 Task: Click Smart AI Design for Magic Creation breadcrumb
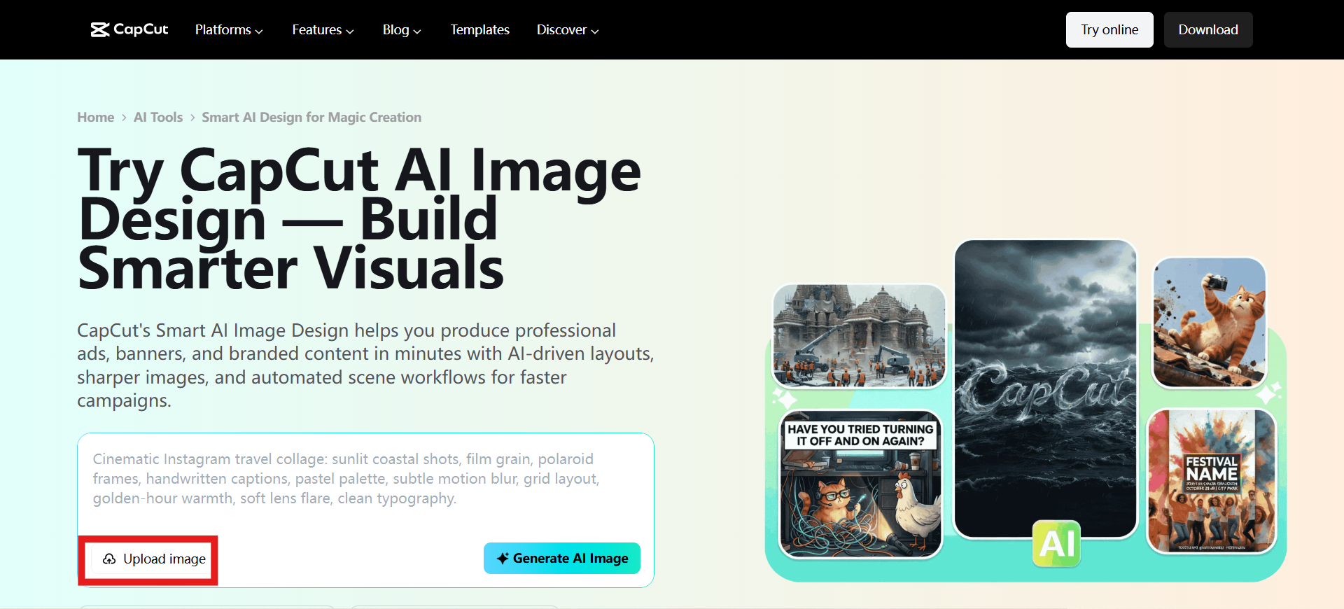point(311,117)
